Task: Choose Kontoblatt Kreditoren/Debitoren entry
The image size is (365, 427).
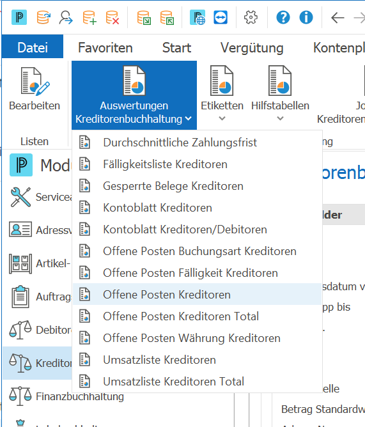Action: coord(198,229)
